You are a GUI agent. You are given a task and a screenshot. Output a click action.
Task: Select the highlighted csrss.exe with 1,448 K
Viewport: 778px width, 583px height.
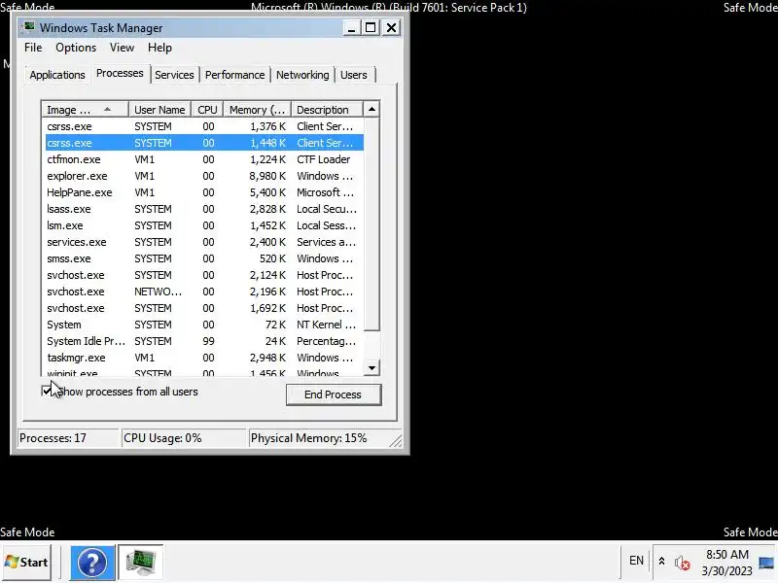coord(203,143)
